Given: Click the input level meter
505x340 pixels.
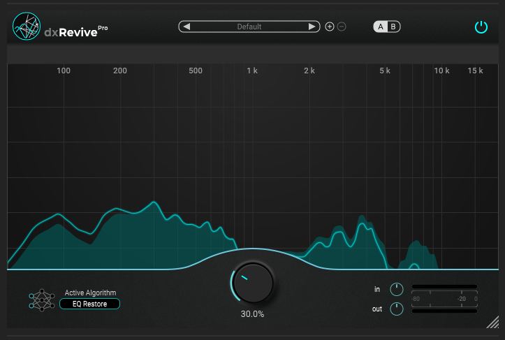Looking at the screenshot, I should tap(444, 286).
